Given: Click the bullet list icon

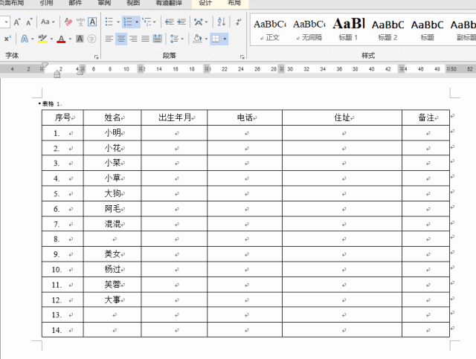Looking at the screenshot, I should point(109,22).
